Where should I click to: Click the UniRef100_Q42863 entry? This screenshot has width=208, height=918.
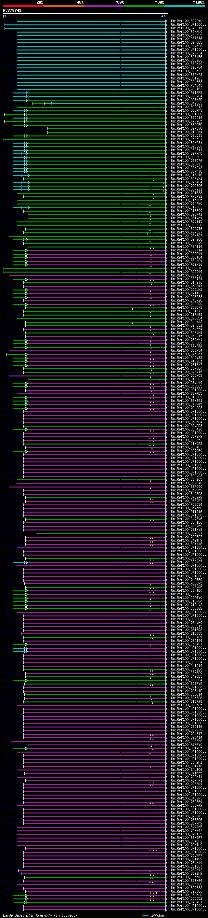(187, 103)
